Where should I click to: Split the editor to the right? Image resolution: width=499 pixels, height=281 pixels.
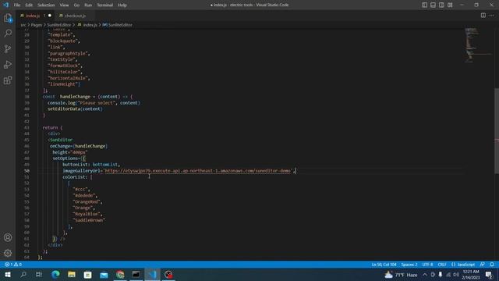483,16
